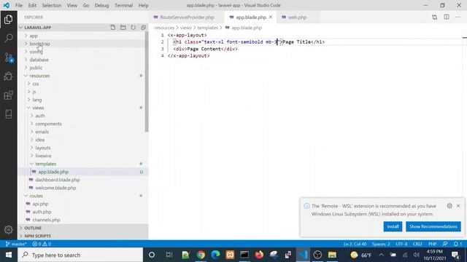Open the Source Control view
Viewport: 467px width, 262px height.
click(x=8, y=57)
